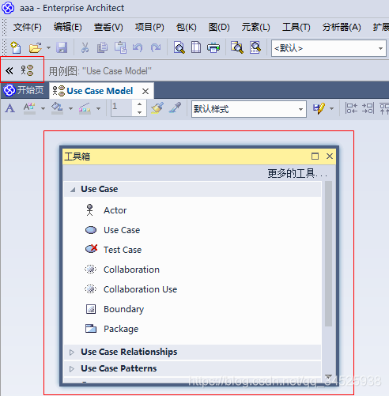Image resolution: width=389 pixels, height=396 pixels.
Task: Click the New Project toolbar icon
Action: [16, 48]
